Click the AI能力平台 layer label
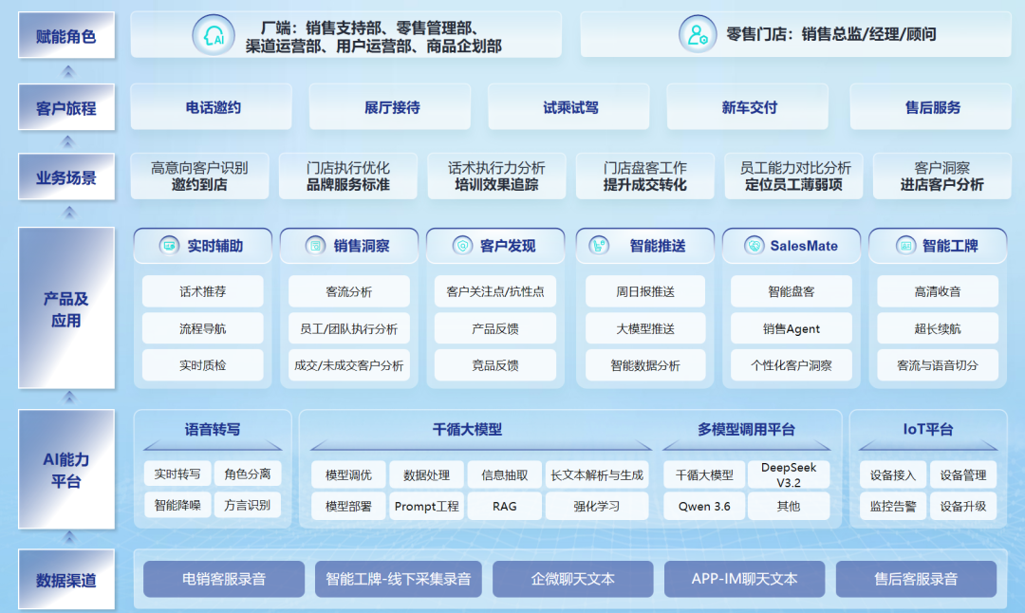1025x613 pixels. click(66, 469)
